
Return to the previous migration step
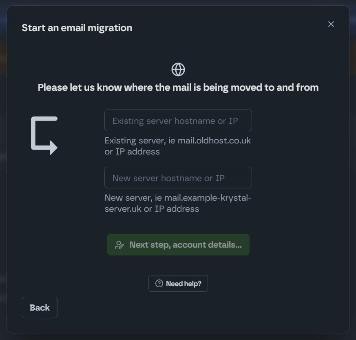tap(40, 307)
